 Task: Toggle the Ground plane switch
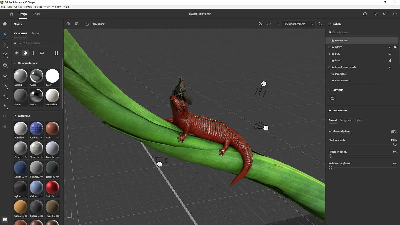pyautogui.click(x=393, y=132)
